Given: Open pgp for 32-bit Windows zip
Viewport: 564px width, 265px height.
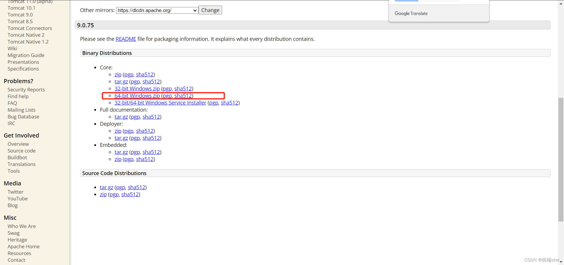Looking at the screenshot, I should click(x=167, y=89).
